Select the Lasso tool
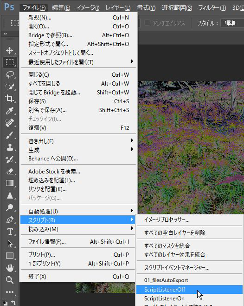244x306 pixels. pyautogui.click(x=10, y=74)
